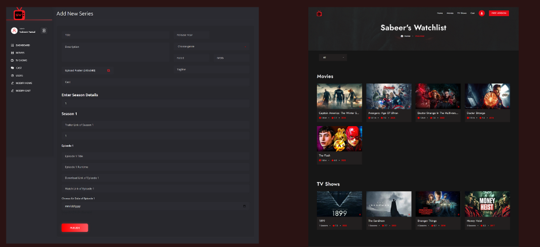Click the Description text area
The width and height of the screenshot is (540, 247).
coord(115,52)
